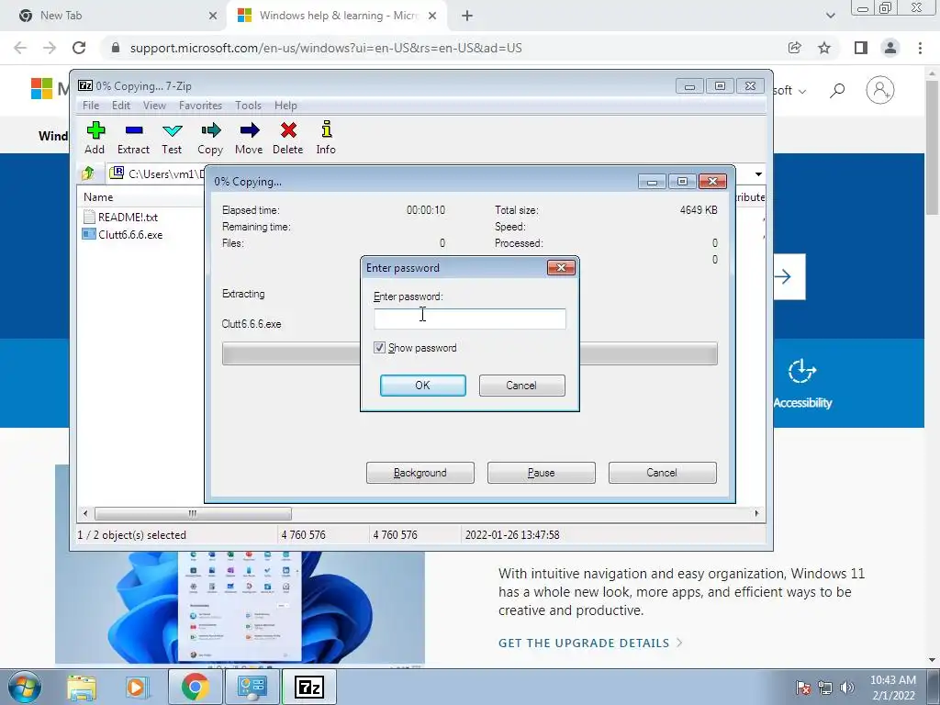Click the extraction progress bar

tap(469, 353)
